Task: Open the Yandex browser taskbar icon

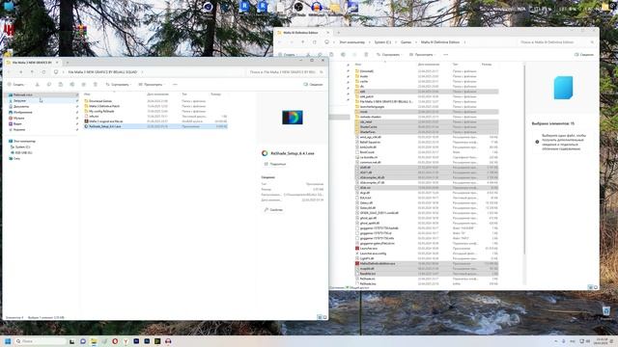Action: [x=126, y=341]
